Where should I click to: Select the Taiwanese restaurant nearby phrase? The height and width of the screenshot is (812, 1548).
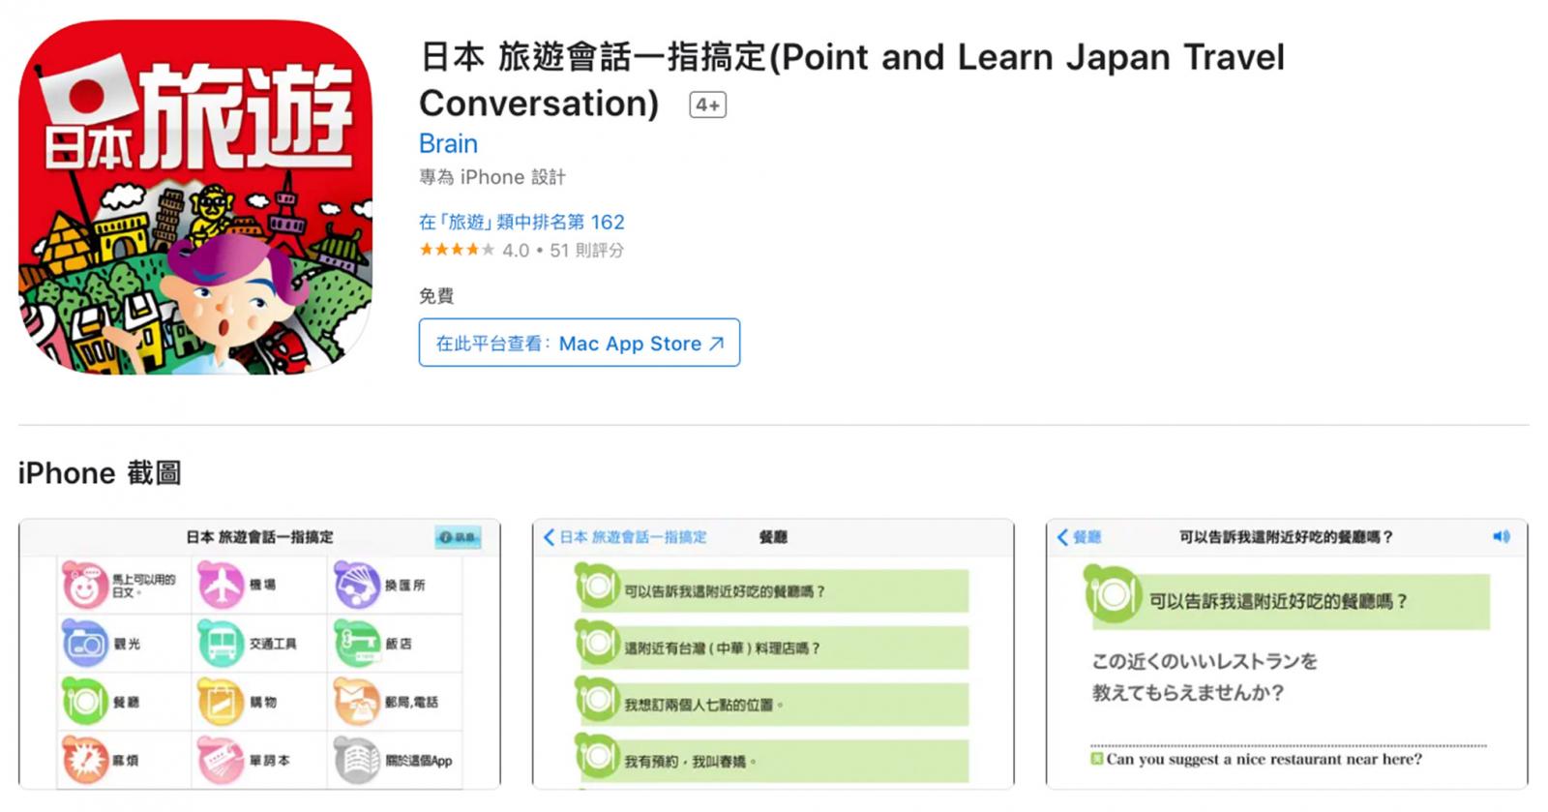(773, 647)
